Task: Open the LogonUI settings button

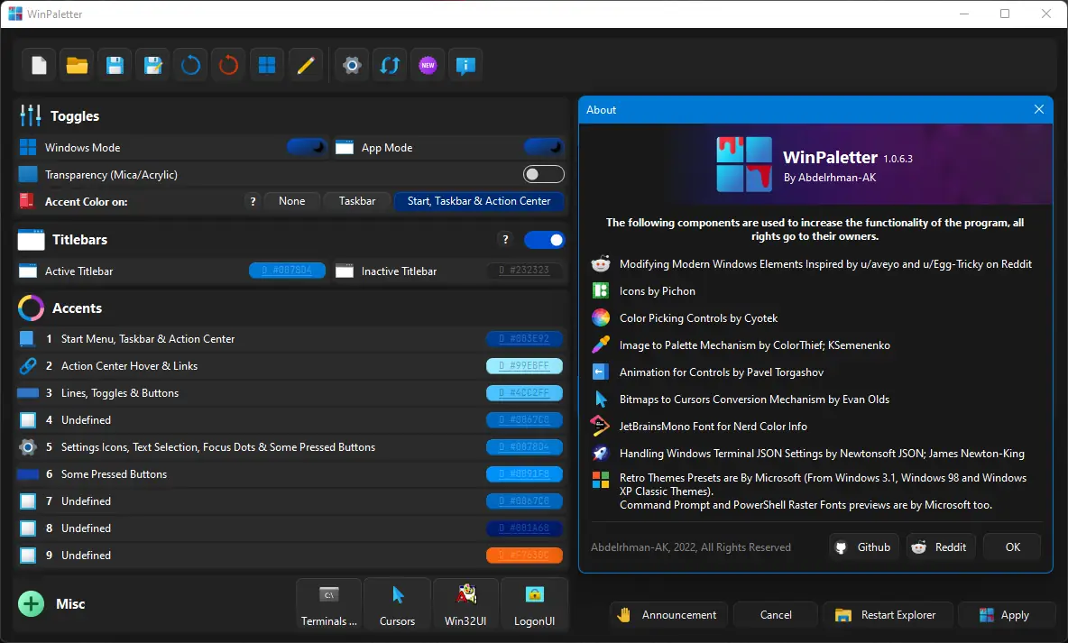Action: click(x=534, y=604)
